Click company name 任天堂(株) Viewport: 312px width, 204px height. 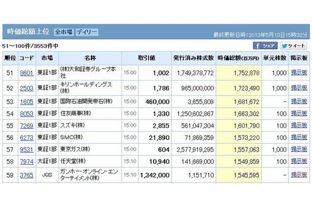(73, 161)
